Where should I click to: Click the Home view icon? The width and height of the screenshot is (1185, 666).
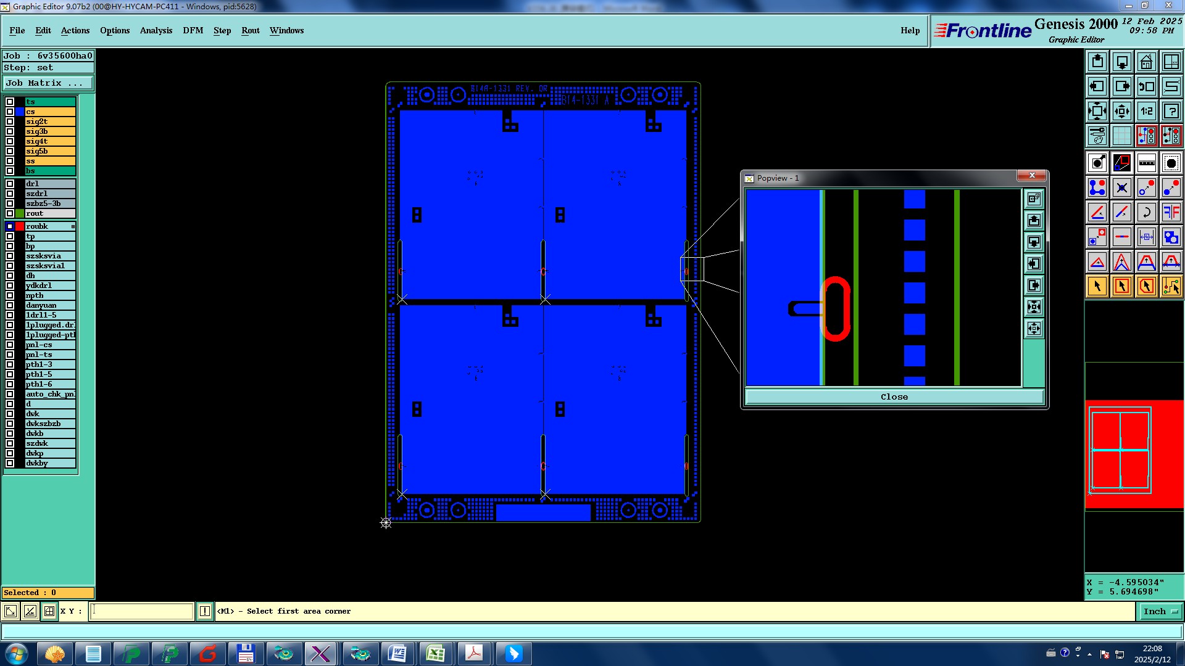[x=1146, y=62]
